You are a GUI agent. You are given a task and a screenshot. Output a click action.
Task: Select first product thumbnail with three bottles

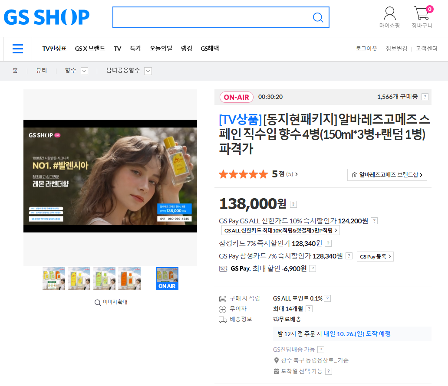[54, 278]
